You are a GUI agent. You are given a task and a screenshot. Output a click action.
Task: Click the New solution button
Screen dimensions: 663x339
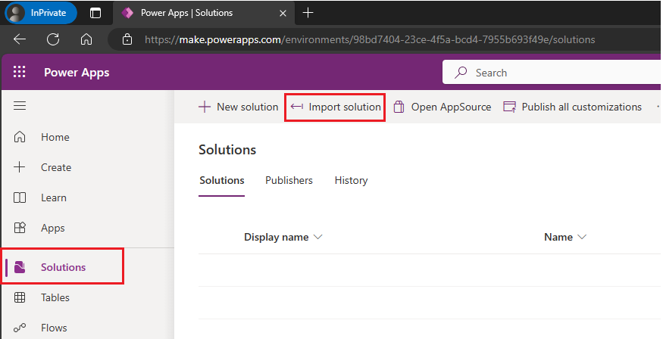point(239,107)
